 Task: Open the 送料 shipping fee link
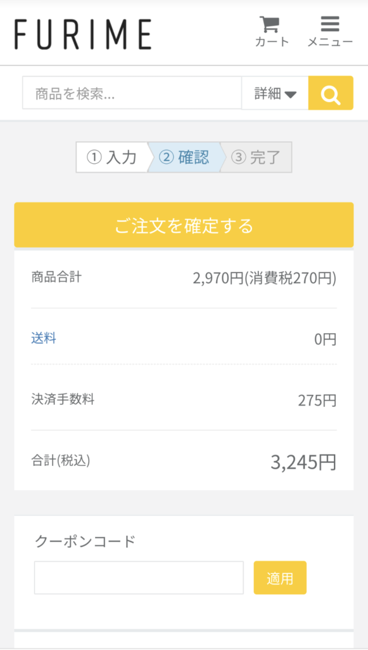pos(44,339)
